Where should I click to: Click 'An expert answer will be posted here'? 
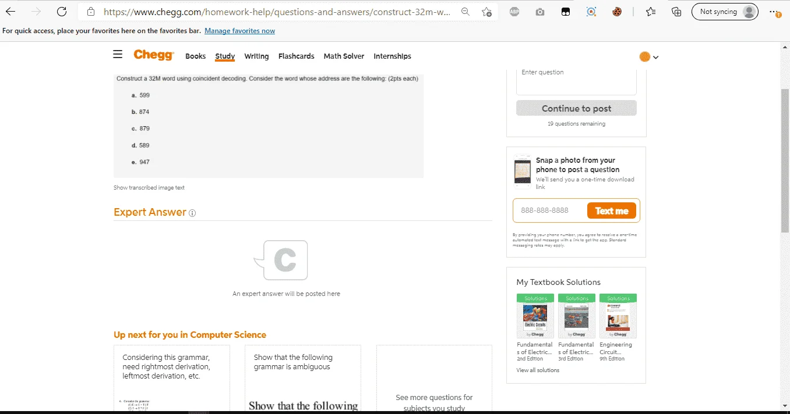[x=286, y=294]
